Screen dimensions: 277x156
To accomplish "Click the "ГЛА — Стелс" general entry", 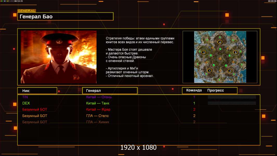I will (97, 116).
